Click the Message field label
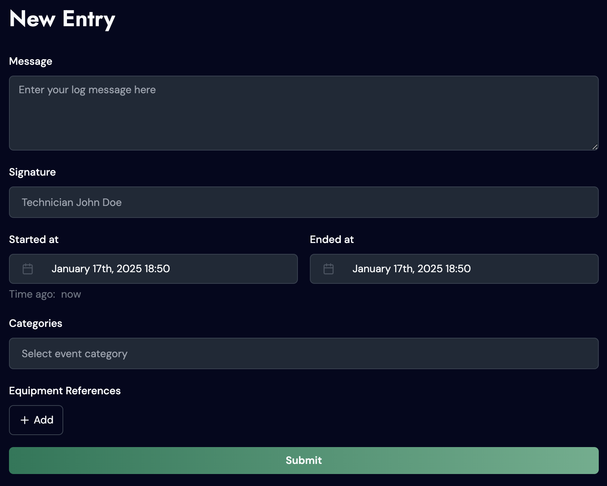This screenshot has width=607, height=486. [31, 61]
